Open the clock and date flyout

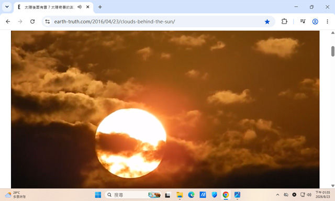click(x=322, y=195)
